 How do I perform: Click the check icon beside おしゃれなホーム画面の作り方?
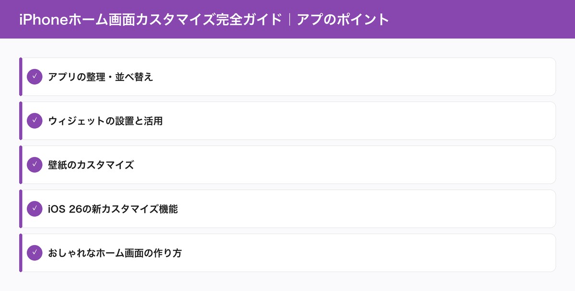(x=34, y=253)
